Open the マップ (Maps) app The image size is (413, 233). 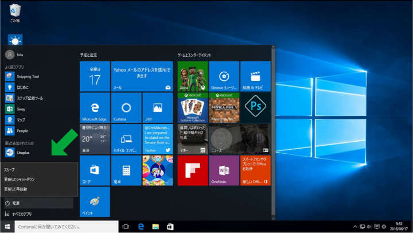point(15,120)
